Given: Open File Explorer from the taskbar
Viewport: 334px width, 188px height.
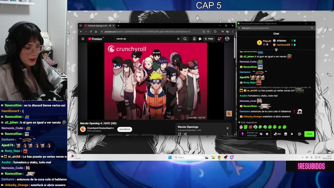Looking at the screenshot, I should click(213, 157).
